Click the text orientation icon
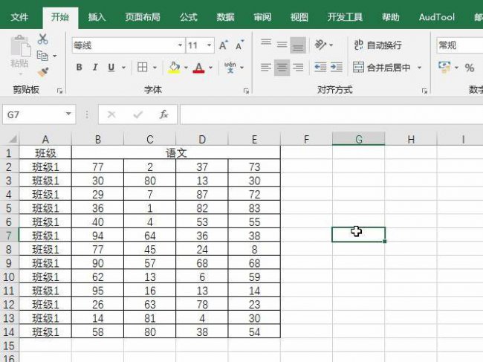This screenshot has width=483, height=362. (x=321, y=45)
